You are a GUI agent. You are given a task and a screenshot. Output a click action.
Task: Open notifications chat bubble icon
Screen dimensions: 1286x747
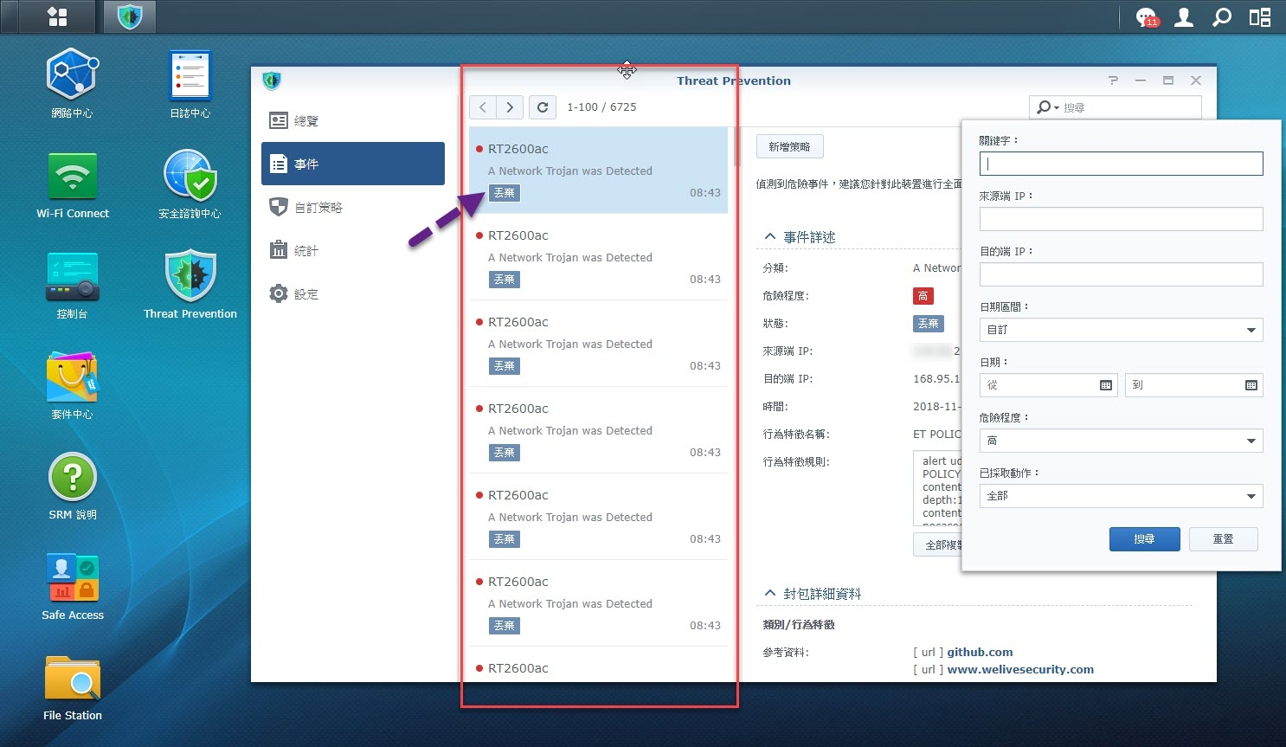1147,17
